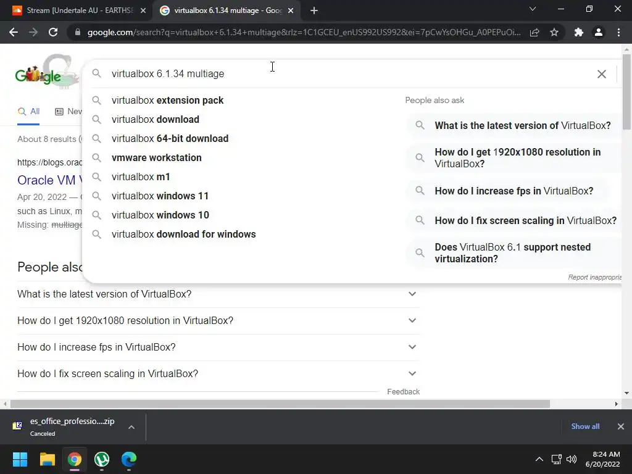Open the network tray icon
The height and width of the screenshot is (474, 632).
557,459
